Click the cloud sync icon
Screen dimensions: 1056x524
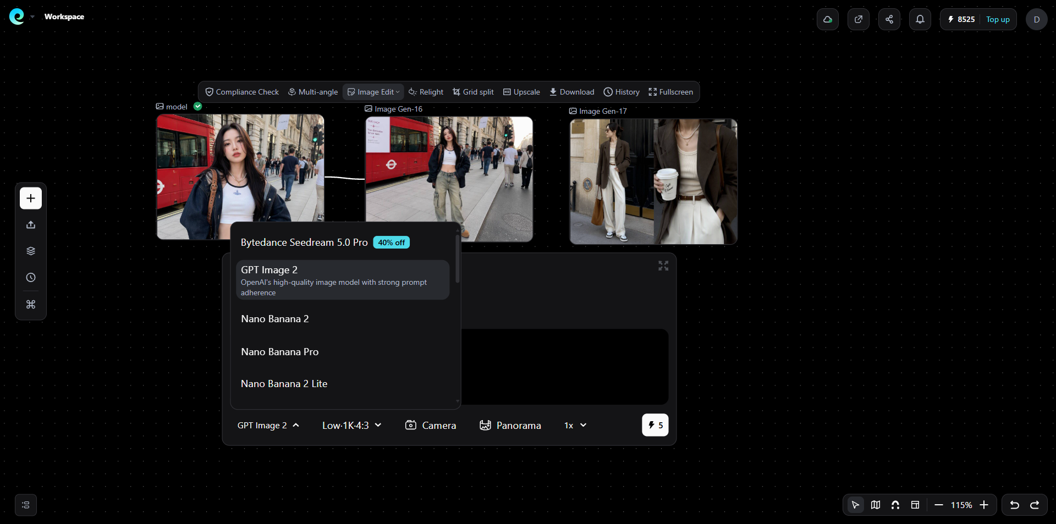point(828,19)
